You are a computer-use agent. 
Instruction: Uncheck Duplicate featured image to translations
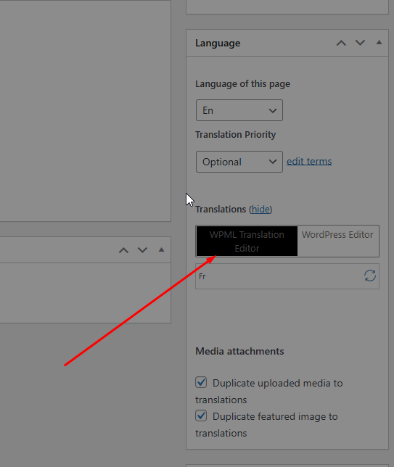click(x=201, y=416)
